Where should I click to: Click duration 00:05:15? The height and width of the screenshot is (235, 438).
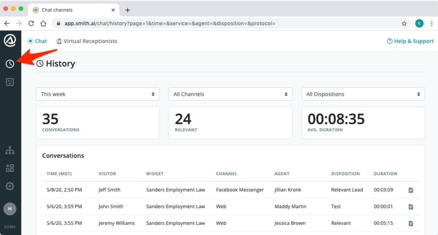point(383,223)
